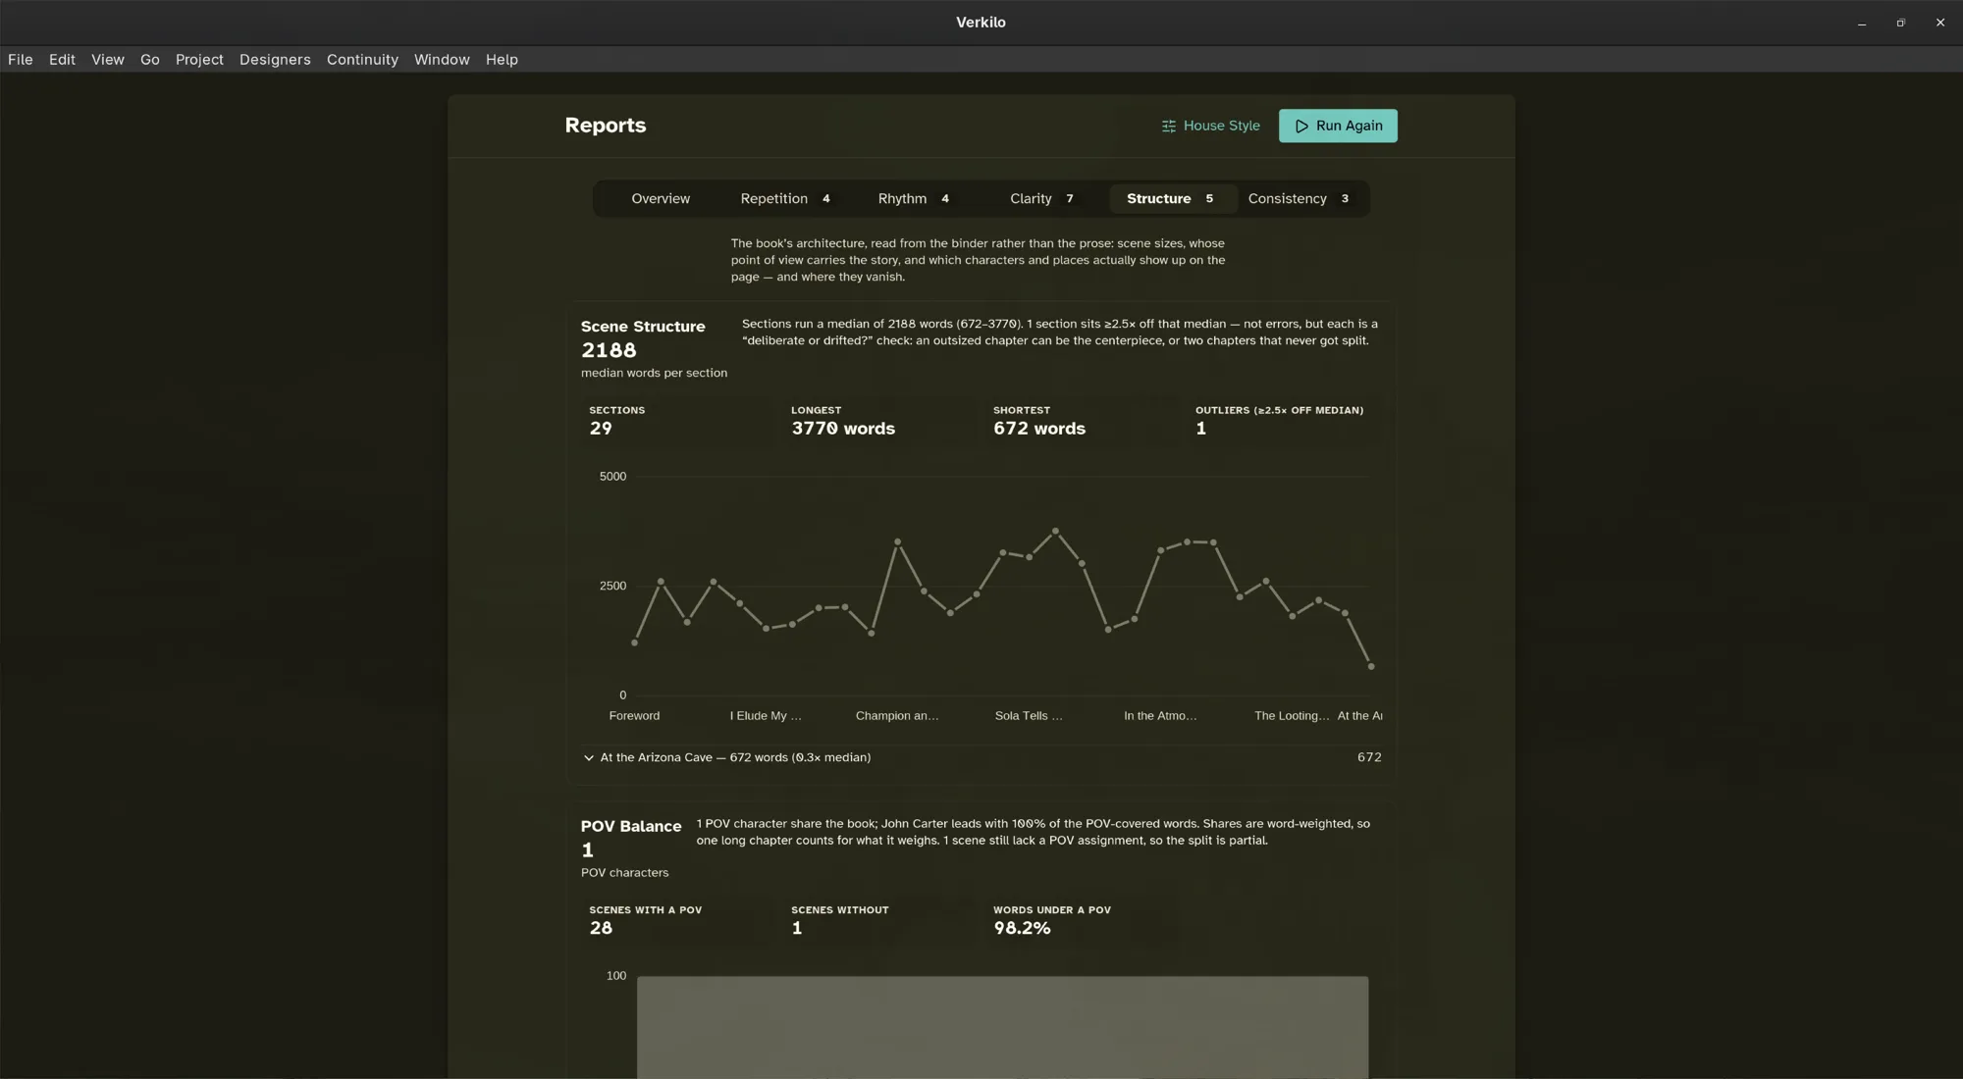Click the Outliers count of 1
This screenshot has width=1963, height=1079.
coord(1200,429)
